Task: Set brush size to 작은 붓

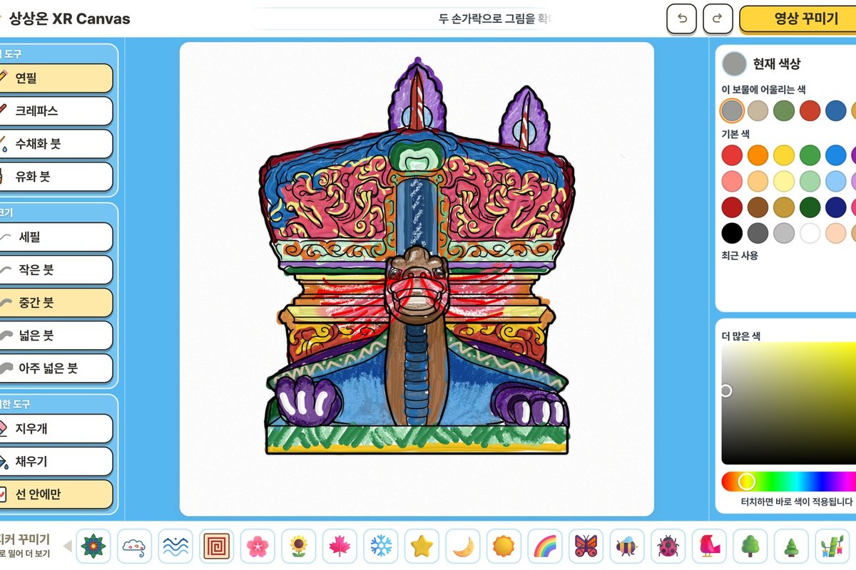Action: pyautogui.click(x=55, y=270)
